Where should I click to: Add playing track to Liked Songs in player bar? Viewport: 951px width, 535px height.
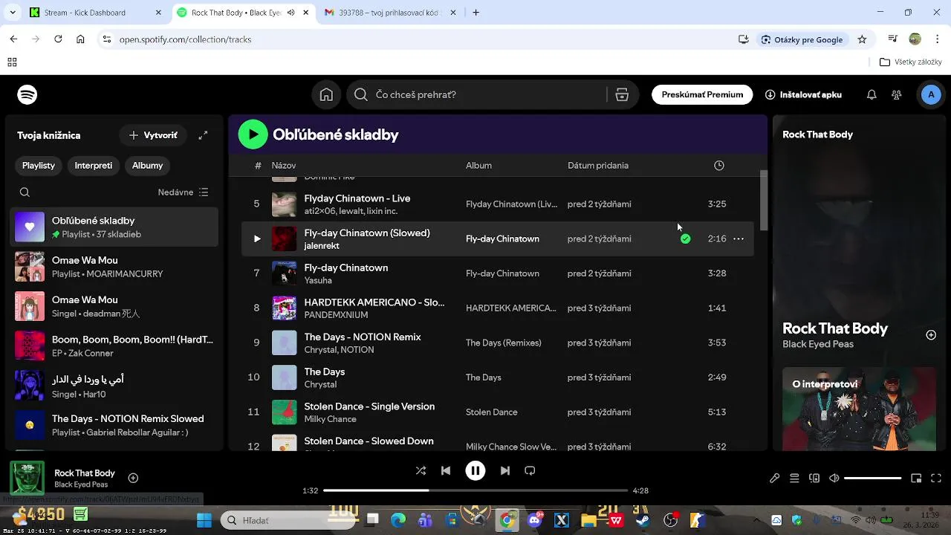point(133,478)
